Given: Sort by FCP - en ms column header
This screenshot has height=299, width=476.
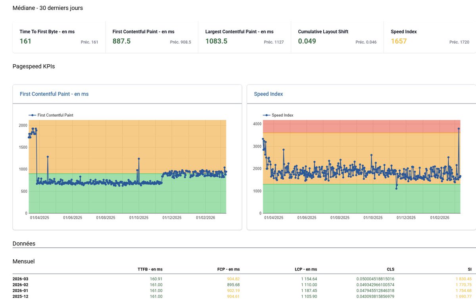Looking at the screenshot, I should [x=228, y=269].
